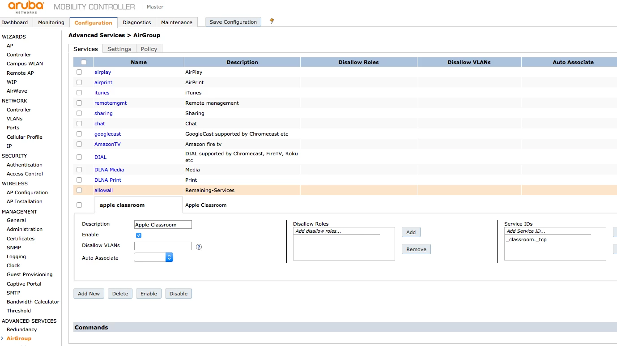Switch to the Services sub-tab
617x346 pixels.
[85, 49]
